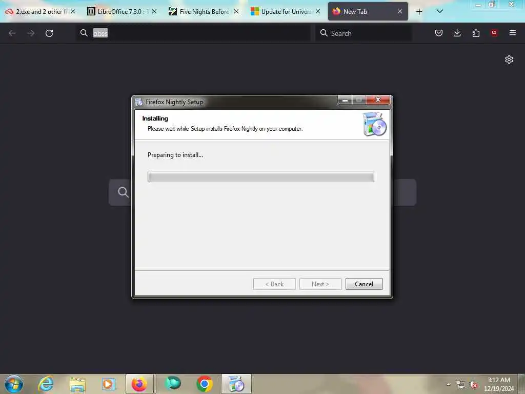Open a new browser tab with plus
This screenshot has height=394, width=525.
point(419,12)
